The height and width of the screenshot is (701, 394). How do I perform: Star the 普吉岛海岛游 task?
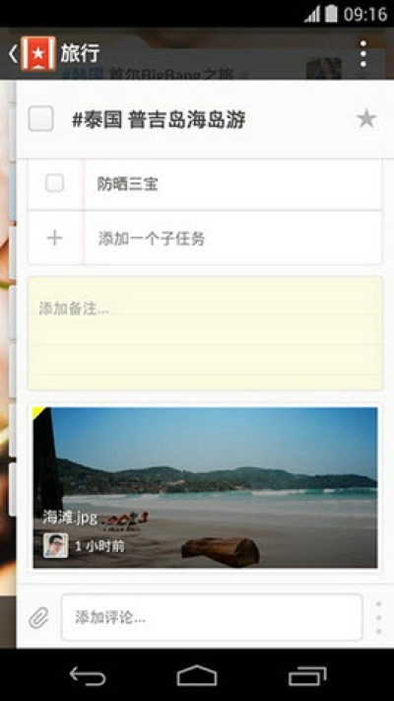tap(366, 119)
